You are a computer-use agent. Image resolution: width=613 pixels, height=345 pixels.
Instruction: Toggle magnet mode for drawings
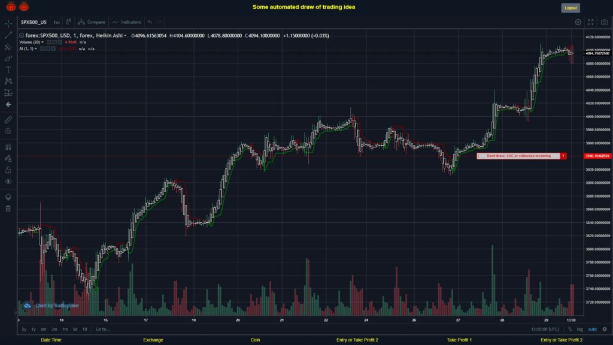(8, 147)
